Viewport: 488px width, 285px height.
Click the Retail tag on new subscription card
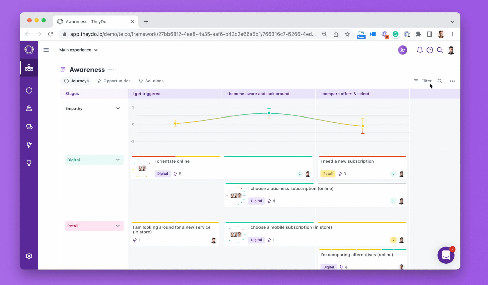[328, 174]
